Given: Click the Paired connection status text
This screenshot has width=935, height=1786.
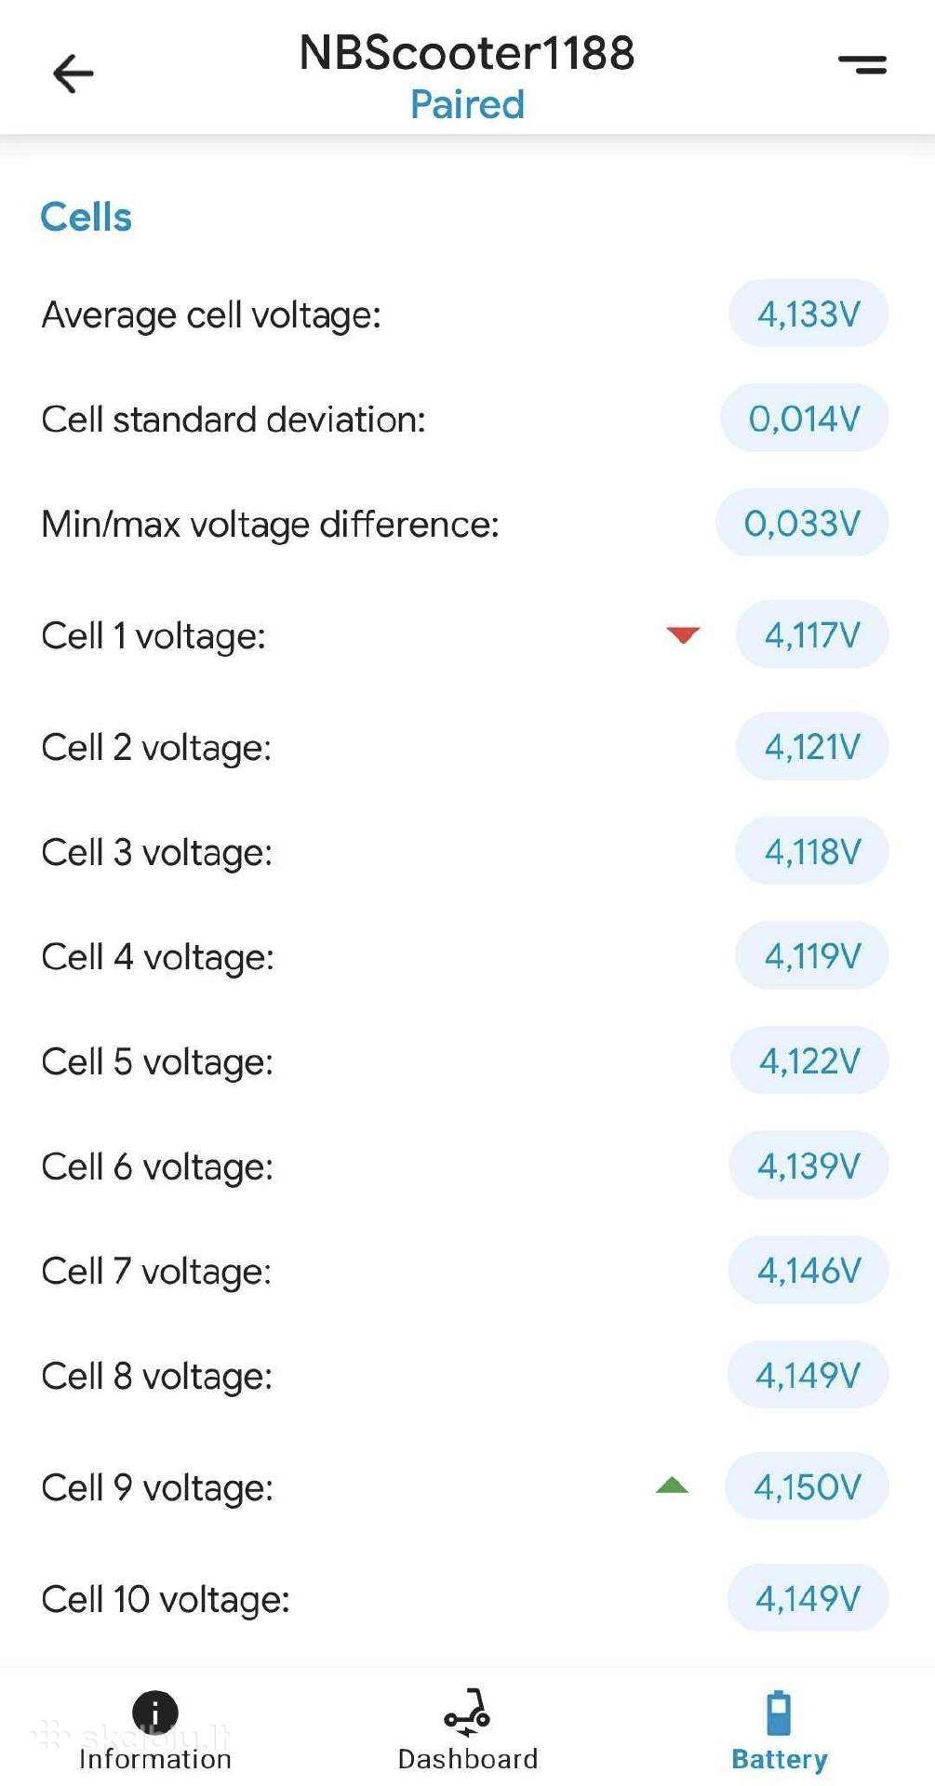Looking at the screenshot, I should click(467, 104).
